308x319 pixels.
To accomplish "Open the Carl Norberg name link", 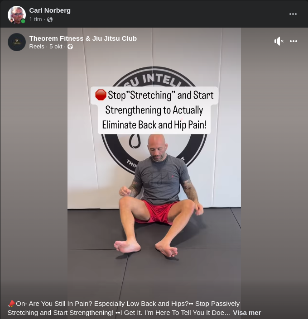I will tap(50, 10).
